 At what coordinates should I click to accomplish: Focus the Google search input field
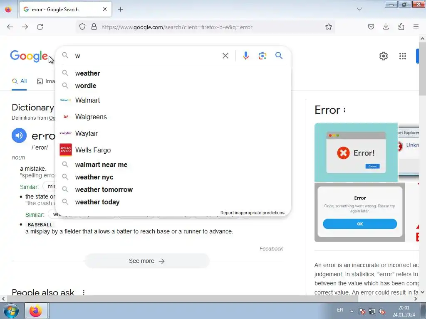click(x=147, y=56)
